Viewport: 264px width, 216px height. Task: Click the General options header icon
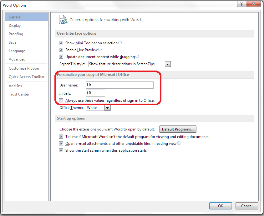tap(63, 20)
